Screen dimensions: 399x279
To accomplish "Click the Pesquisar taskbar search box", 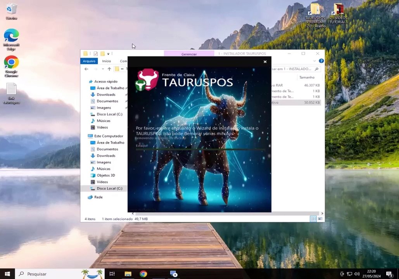I will point(60,274).
